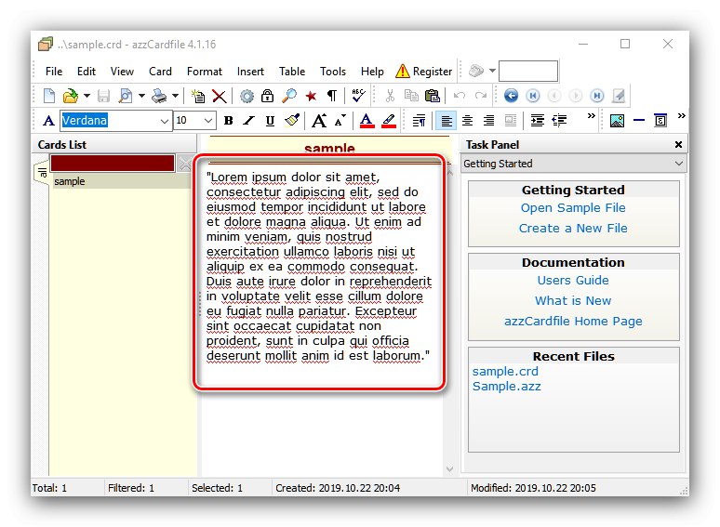Image resolution: width=720 pixels, height=527 pixels.
Task: Click the Create a New File link
Action: click(x=573, y=228)
